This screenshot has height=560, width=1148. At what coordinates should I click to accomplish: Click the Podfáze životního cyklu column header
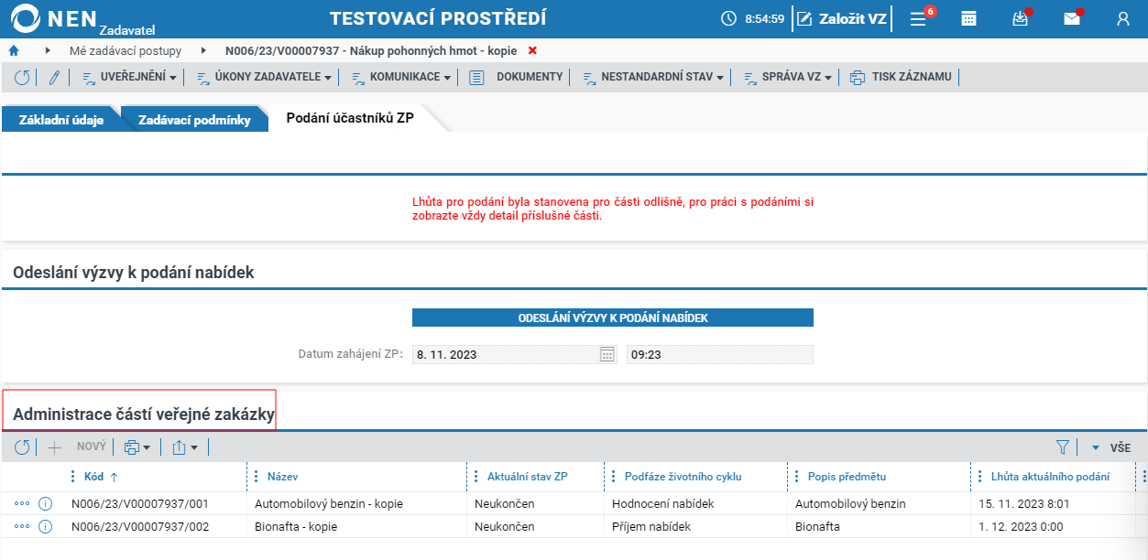(x=683, y=477)
